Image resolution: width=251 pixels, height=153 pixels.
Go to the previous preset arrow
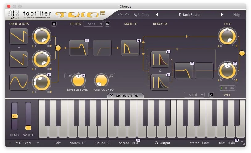coord(157,15)
